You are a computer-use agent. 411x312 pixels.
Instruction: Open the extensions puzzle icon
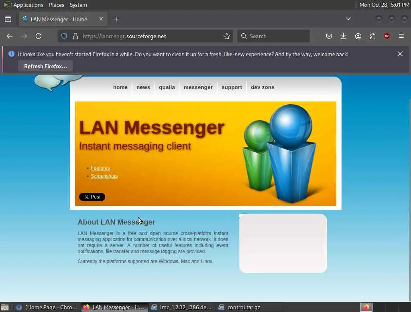372,36
